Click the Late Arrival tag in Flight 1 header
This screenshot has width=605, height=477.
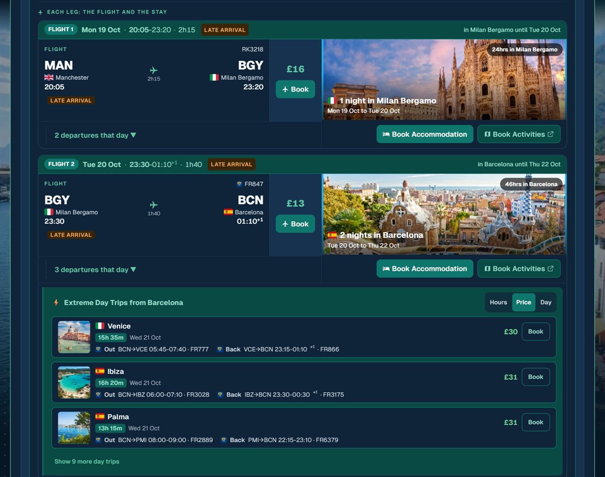225,30
